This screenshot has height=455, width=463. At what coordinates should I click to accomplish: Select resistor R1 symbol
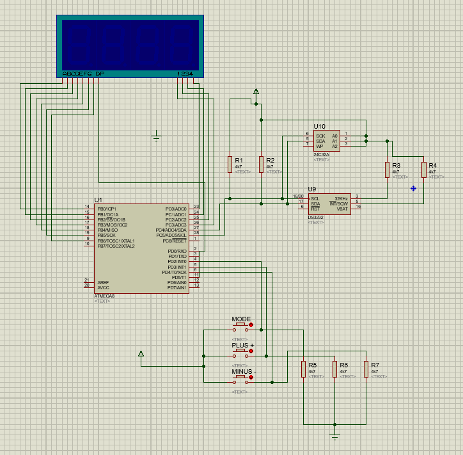229,164
